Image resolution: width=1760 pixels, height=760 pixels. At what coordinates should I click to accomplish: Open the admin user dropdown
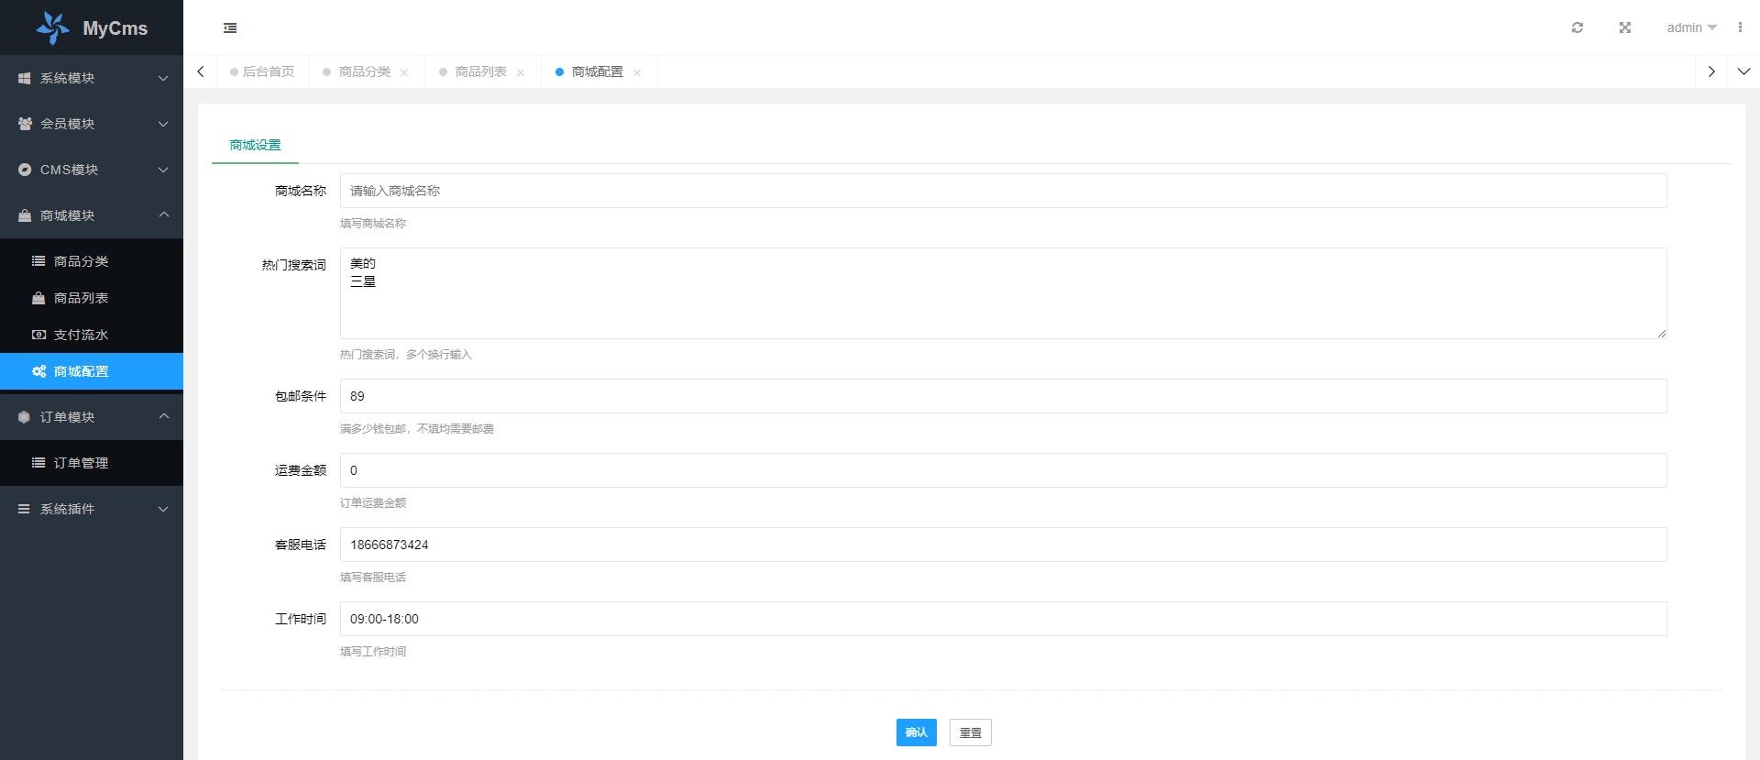(1690, 28)
